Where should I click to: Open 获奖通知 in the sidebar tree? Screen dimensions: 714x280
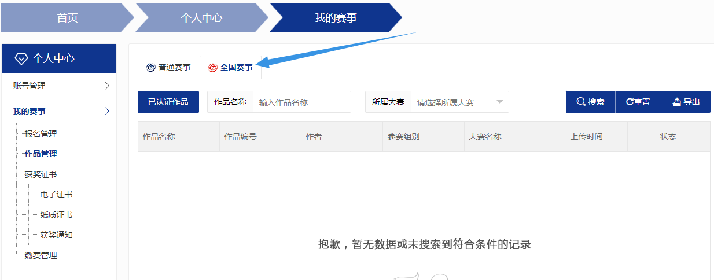click(x=56, y=235)
